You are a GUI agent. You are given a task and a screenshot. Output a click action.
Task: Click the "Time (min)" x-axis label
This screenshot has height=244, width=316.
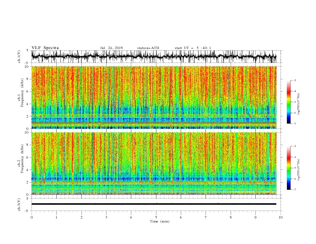point(160,221)
